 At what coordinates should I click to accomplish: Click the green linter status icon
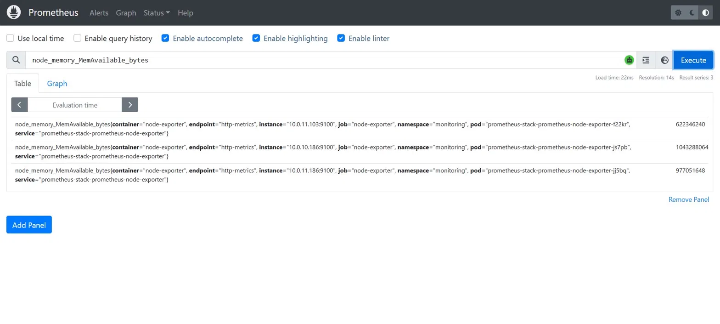629,60
